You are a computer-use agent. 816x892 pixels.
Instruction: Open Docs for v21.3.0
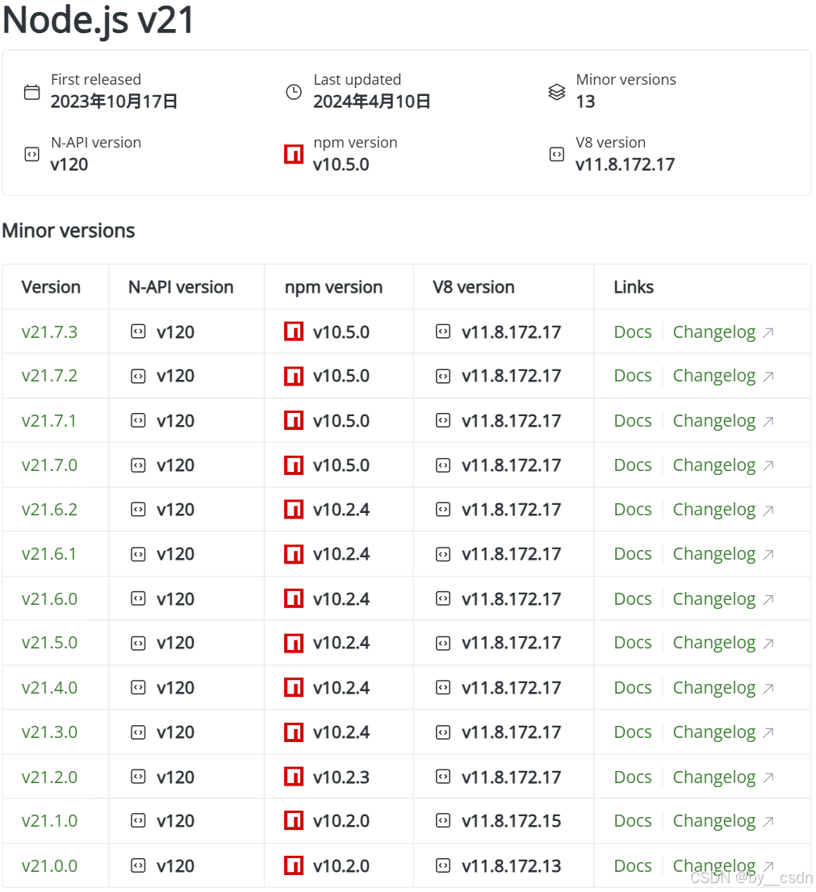tap(633, 732)
